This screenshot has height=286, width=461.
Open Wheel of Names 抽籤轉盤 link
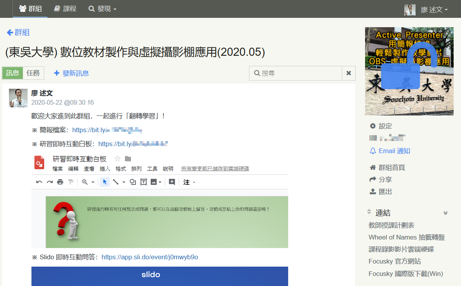pos(407,237)
